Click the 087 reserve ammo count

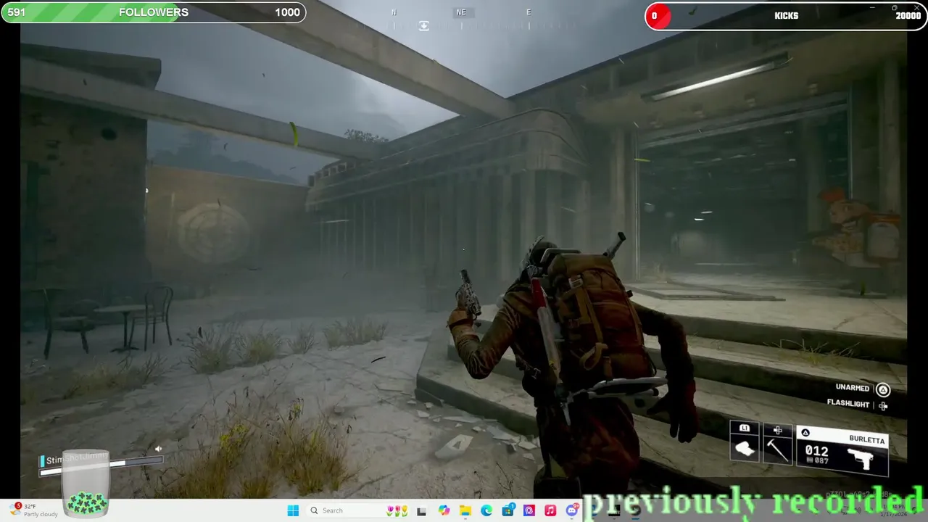tap(820, 462)
